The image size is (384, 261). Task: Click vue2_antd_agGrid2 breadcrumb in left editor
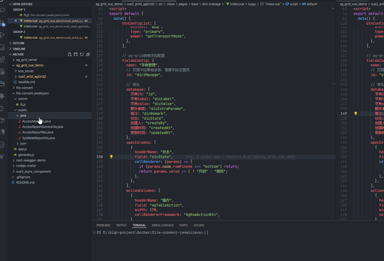140,4
